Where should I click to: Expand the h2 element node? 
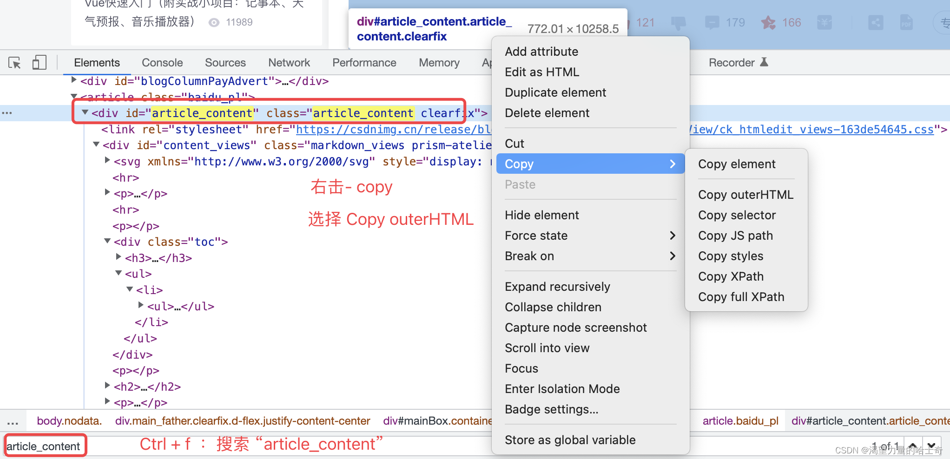click(x=107, y=386)
